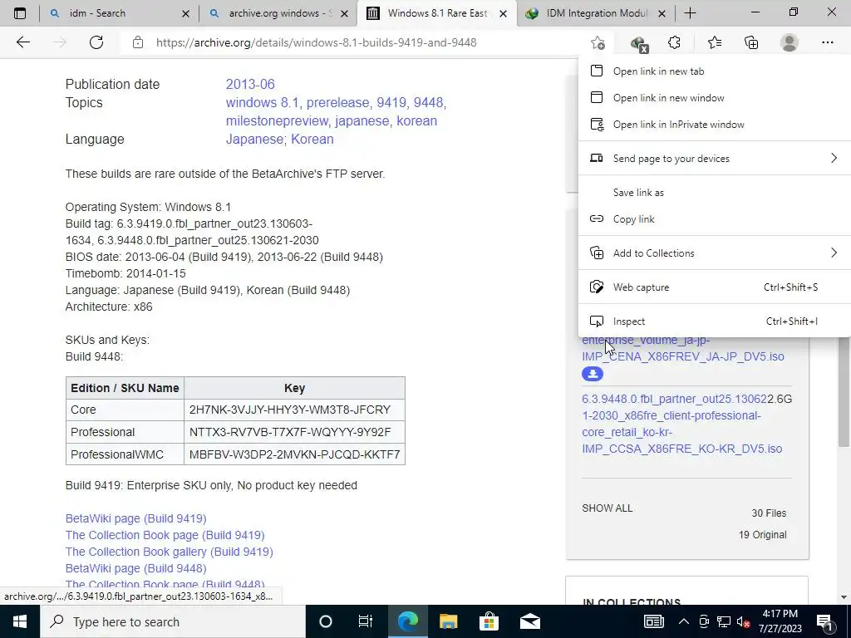
Task: Select Copy link from context menu
Action: (x=714, y=219)
